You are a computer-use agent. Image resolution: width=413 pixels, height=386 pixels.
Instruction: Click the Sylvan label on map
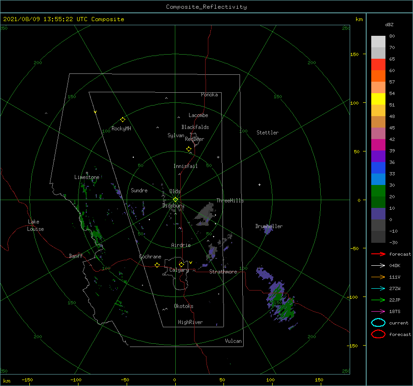(176, 135)
